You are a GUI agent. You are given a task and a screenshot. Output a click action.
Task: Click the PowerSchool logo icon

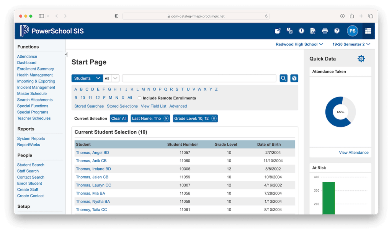coord(24,31)
